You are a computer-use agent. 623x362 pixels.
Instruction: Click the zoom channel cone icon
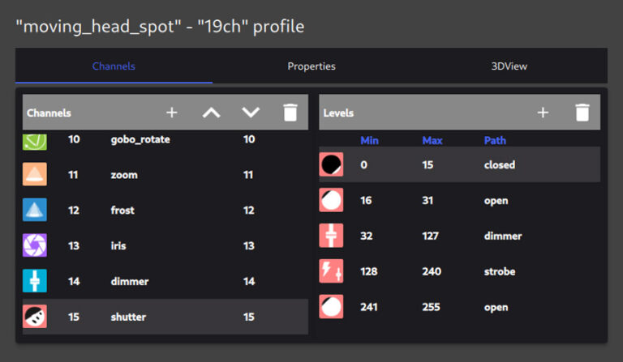pos(35,174)
